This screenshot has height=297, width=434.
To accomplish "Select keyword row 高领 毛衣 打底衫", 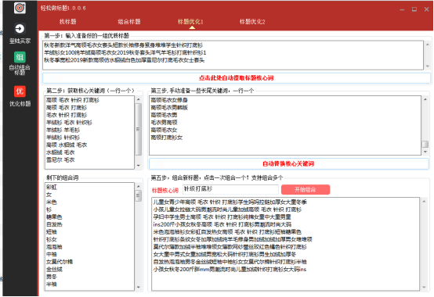I will tap(67, 108).
